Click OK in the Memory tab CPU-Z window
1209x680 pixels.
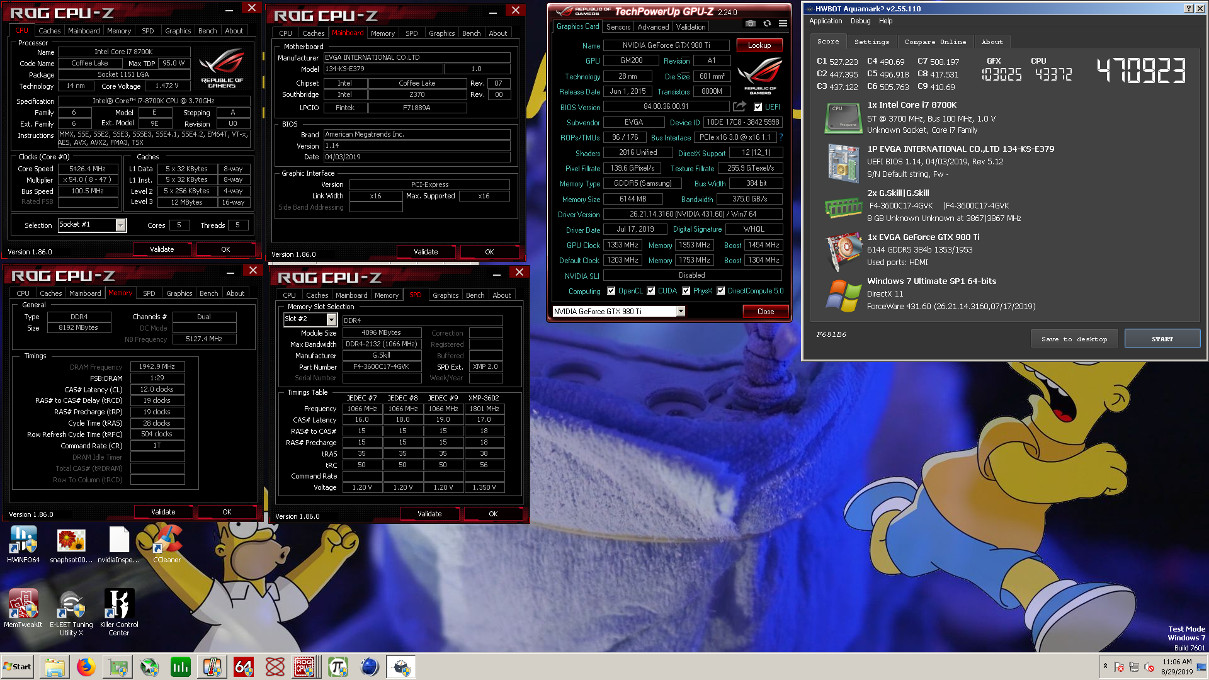click(x=227, y=512)
